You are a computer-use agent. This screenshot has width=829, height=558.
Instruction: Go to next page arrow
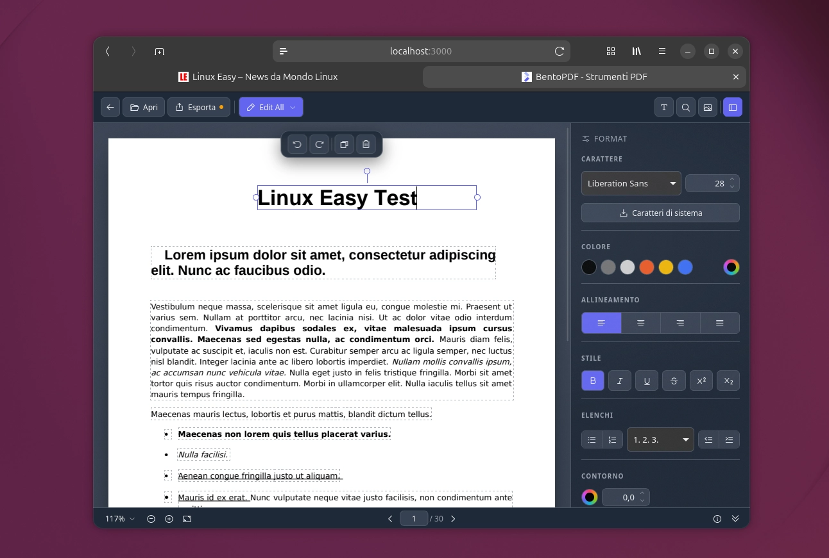(x=453, y=518)
